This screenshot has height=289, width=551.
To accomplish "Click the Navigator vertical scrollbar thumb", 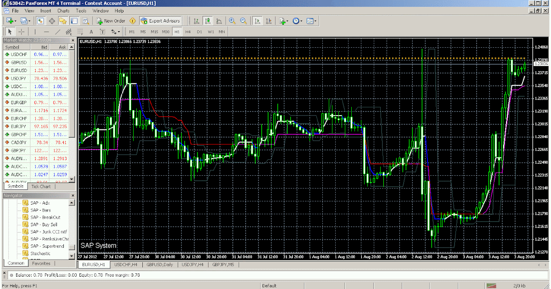I will coord(72,248).
